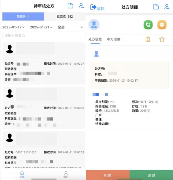Click 数量 20盒(9) value

coord(145,111)
